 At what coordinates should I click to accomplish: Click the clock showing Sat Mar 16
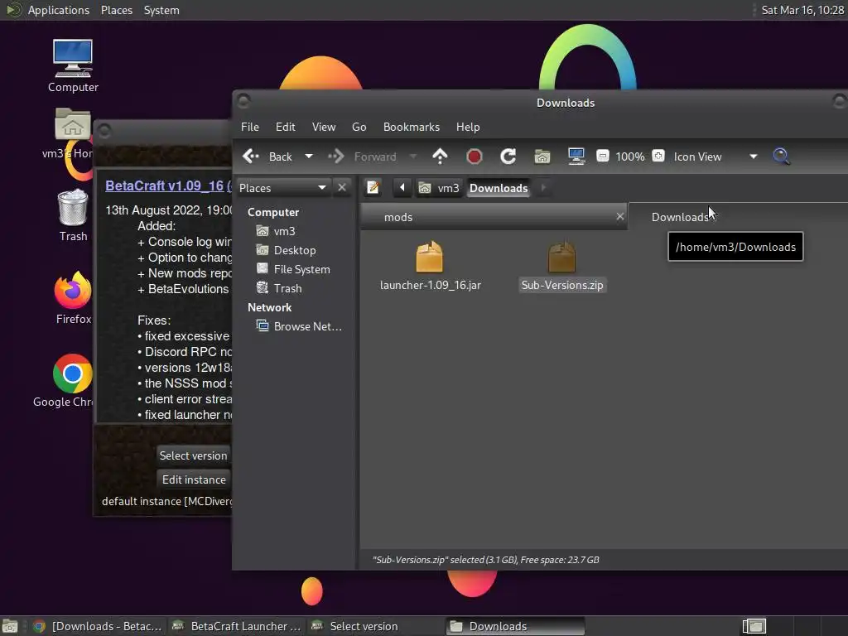(x=802, y=10)
